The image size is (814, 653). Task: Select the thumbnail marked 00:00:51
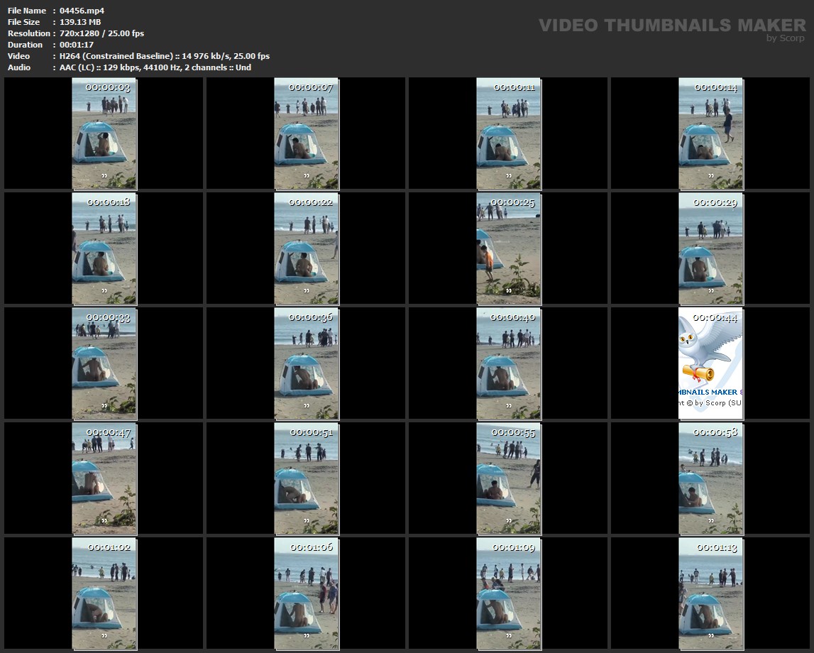[307, 478]
